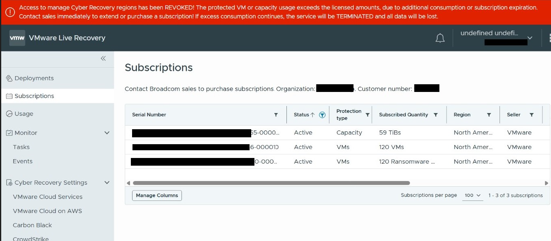This screenshot has width=551, height=241.
Task: Filter the Protection type column
Action: coord(367,115)
